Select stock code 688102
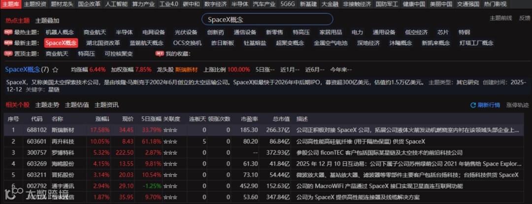The height and width of the screenshot is (204, 532). [x=36, y=130]
